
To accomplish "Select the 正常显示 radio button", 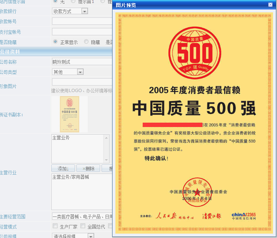I will coord(55,41).
